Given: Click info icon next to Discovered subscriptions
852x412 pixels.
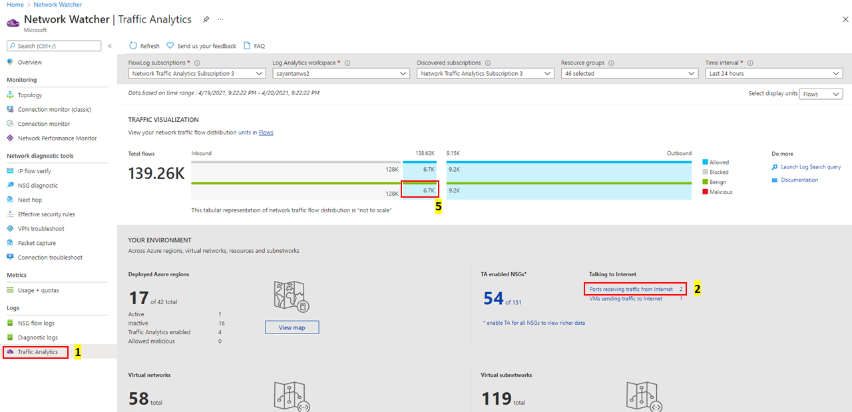Looking at the screenshot, I should click(x=488, y=63).
